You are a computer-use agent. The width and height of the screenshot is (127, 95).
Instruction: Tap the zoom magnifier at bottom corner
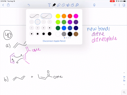click(124, 92)
